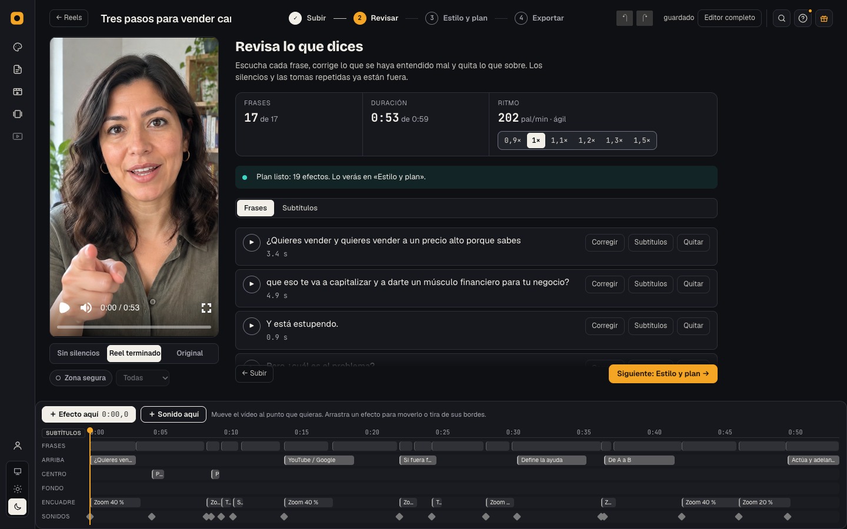Switch to dark theme moon icon
Image resolution: width=847 pixels, height=529 pixels.
tap(18, 507)
